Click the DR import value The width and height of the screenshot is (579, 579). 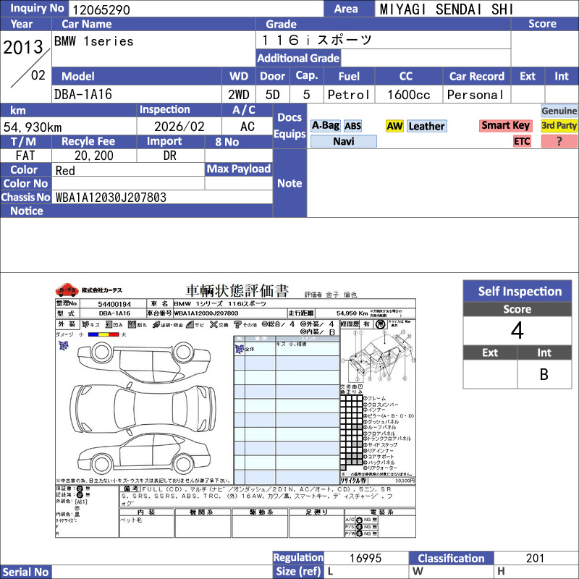(x=170, y=156)
